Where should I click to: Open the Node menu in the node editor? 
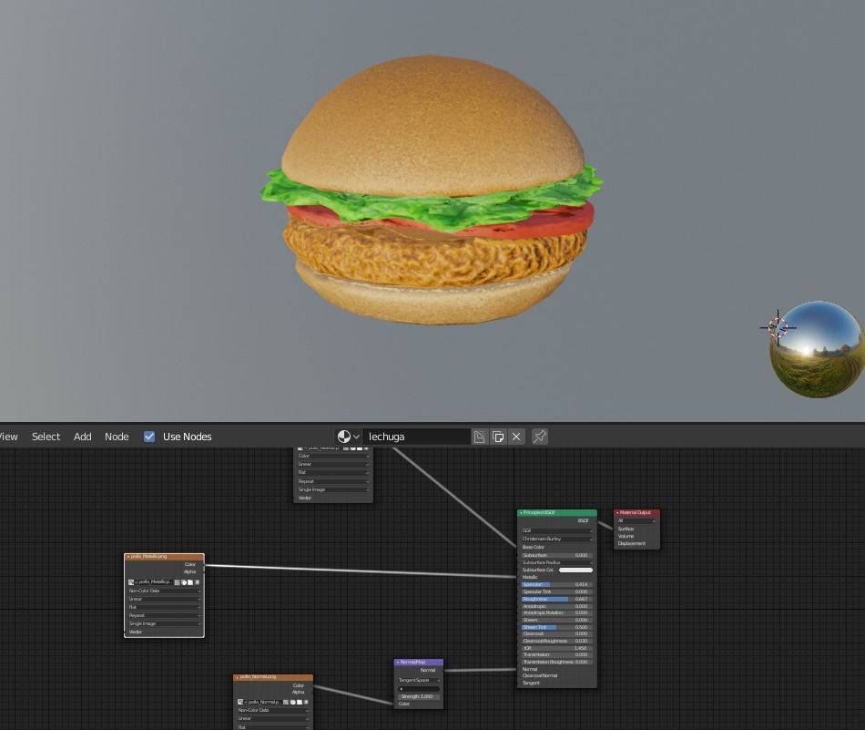point(117,437)
